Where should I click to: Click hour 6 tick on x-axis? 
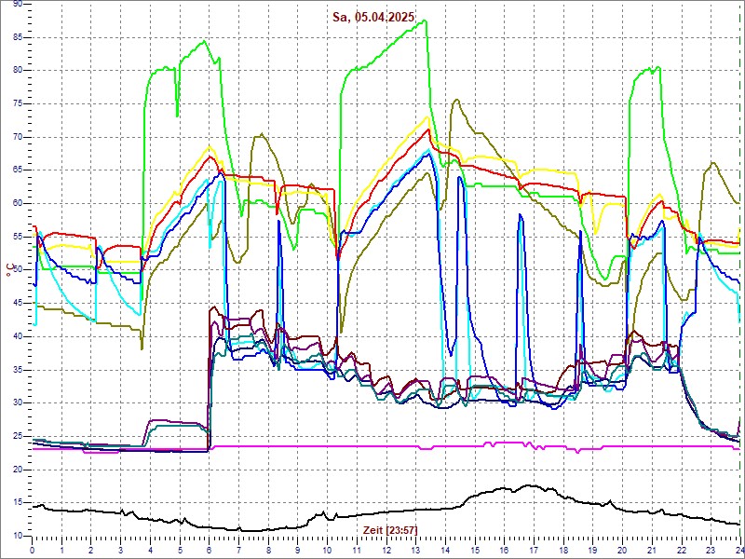coord(210,551)
